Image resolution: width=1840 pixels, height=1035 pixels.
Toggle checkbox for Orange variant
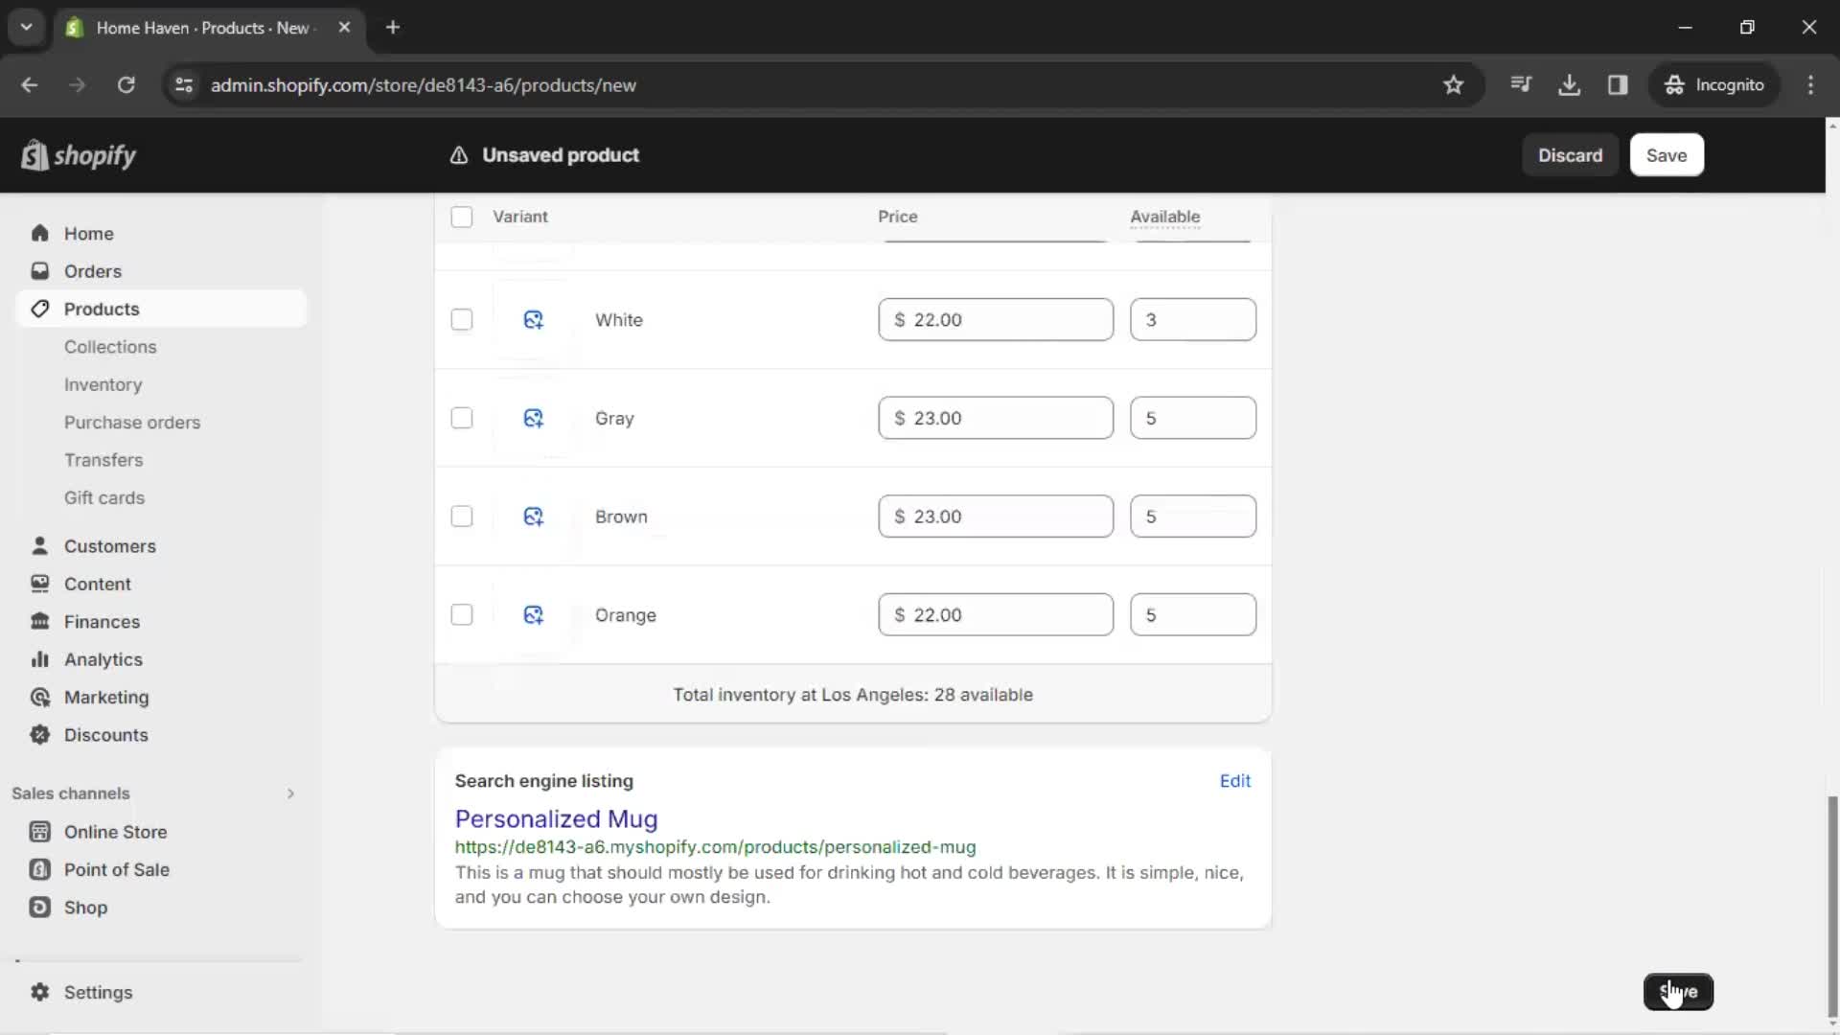click(461, 614)
